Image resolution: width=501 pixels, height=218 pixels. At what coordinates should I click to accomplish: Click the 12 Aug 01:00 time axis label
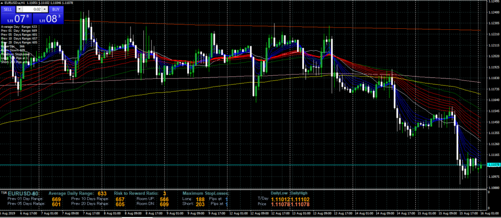point(238,214)
